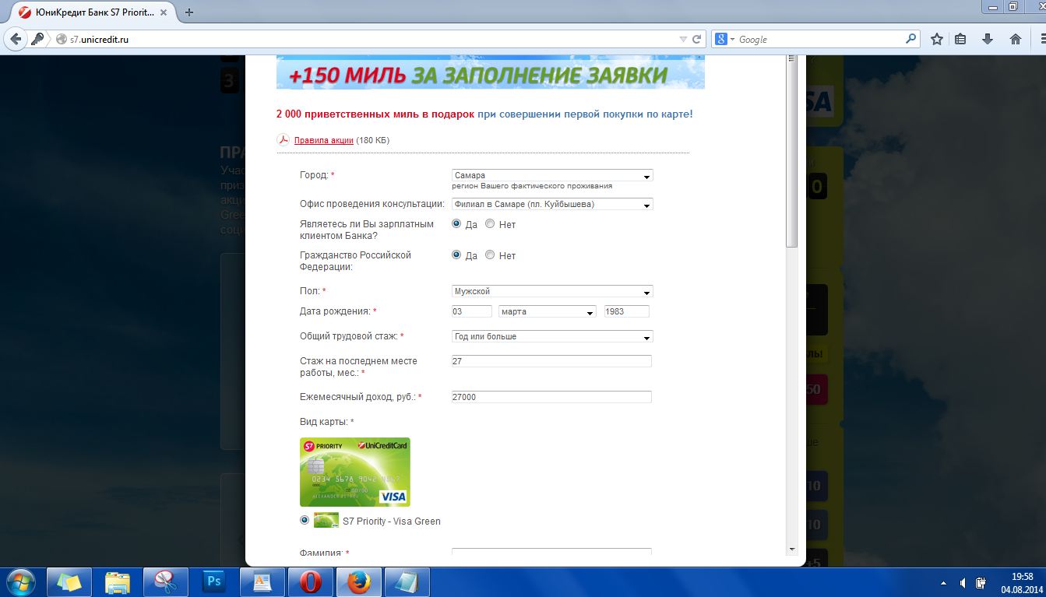Click the small green card thumbnail by radio
Image resolution: width=1046 pixels, height=597 pixels.
326,521
